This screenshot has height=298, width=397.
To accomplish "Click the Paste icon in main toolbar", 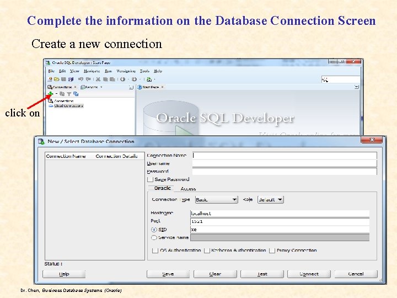I will (112, 79).
